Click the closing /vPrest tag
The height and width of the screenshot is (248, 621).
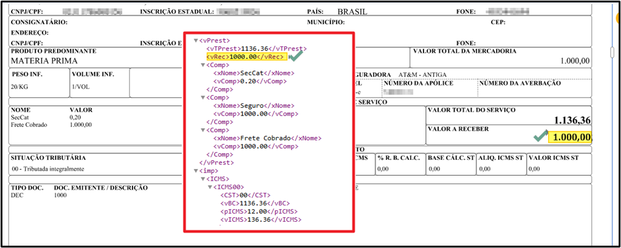point(217,162)
